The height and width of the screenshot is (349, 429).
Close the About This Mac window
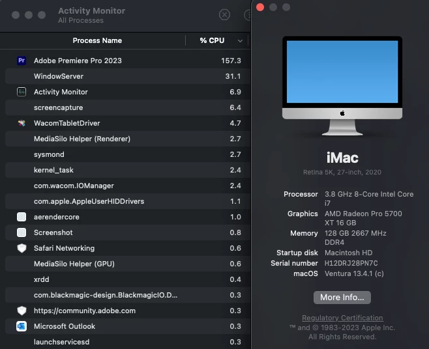(x=260, y=7)
